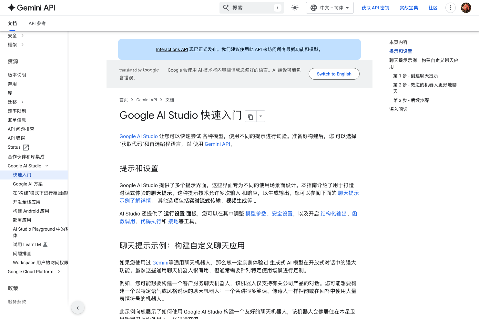Open the Interactions API announcement link
Viewport: 479px width, 319px height.
point(172,49)
